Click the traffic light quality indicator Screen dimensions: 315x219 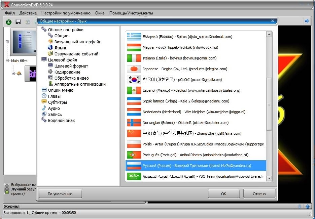click(7, 189)
